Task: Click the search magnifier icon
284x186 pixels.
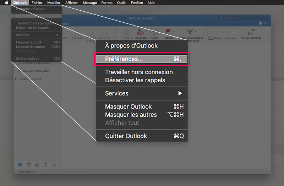Action: point(221,18)
